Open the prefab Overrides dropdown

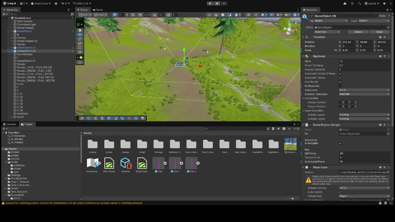coord(327,32)
